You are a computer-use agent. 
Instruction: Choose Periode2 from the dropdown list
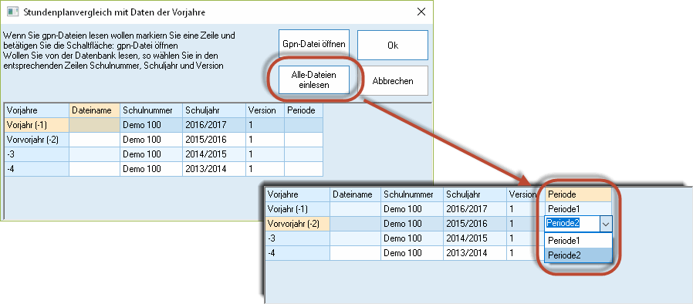(x=578, y=255)
